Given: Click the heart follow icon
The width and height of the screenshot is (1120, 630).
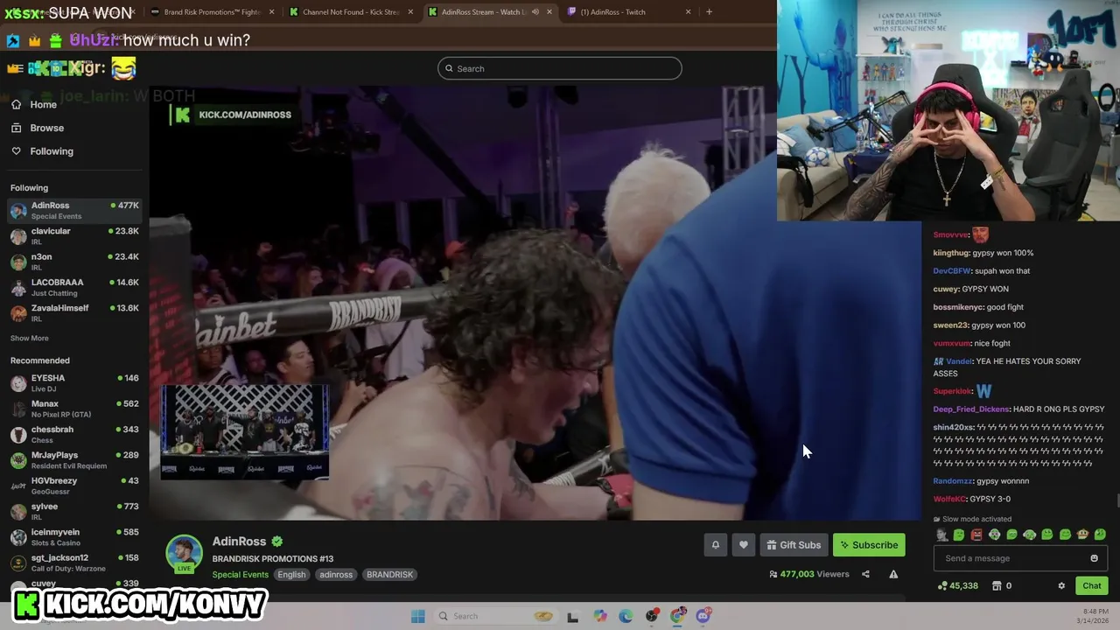Looking at the screenshot, I should (x=744, y=545).
